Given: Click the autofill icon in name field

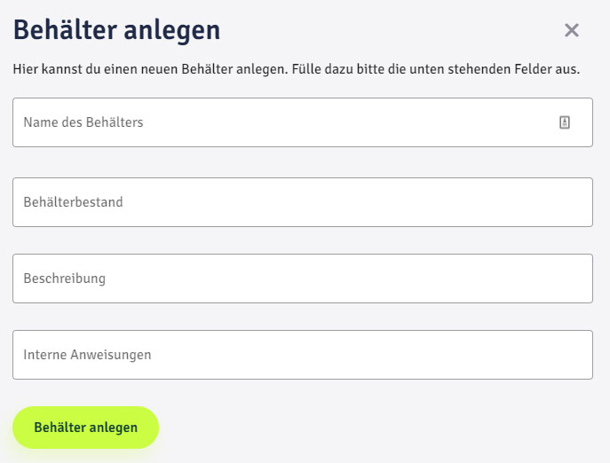Looking at the screenshot, I should (x=565, y=122).
